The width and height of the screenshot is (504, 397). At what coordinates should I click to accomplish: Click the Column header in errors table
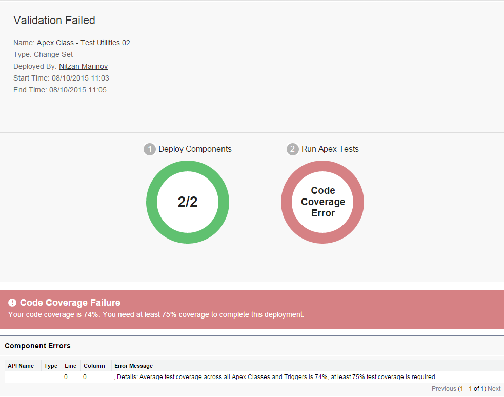tap(94, 366)
